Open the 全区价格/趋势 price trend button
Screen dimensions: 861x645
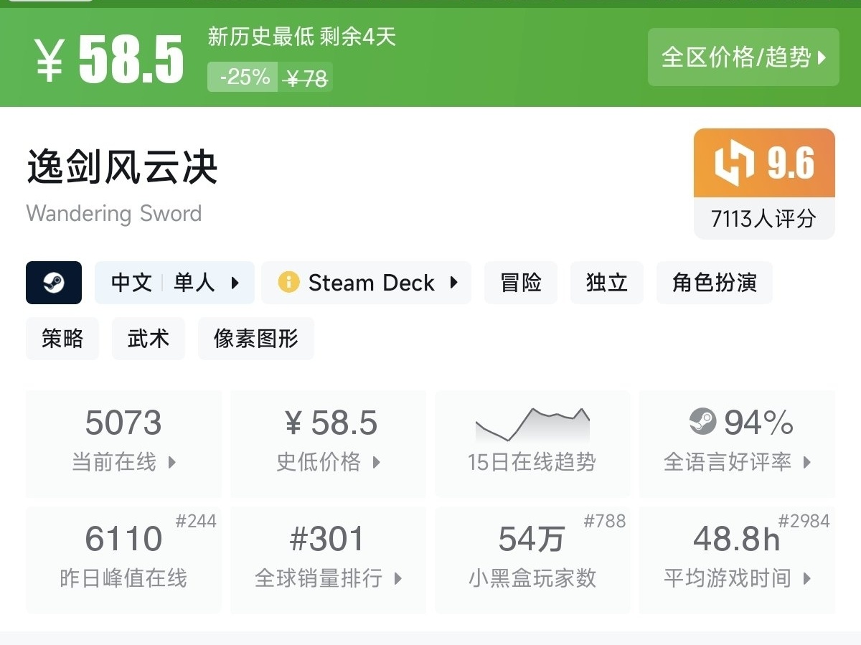743,57
